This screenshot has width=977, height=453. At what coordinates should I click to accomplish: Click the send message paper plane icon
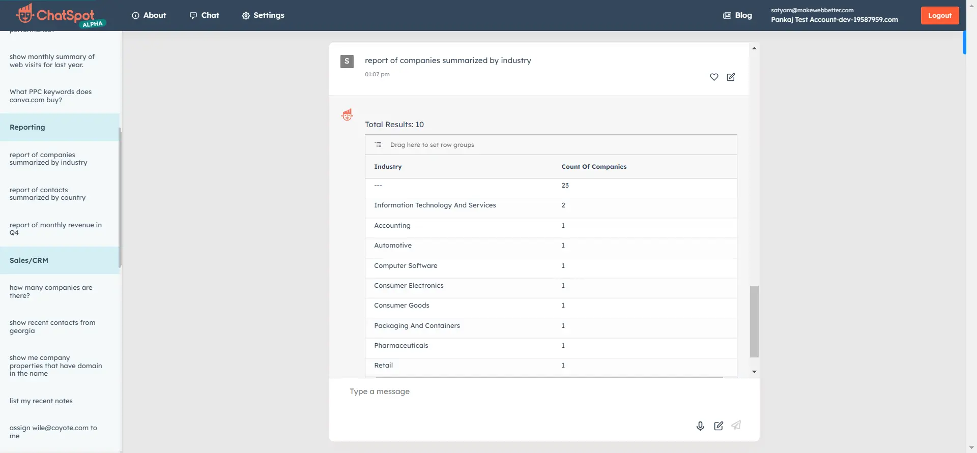pyautogui.click(x=736, y=426)
